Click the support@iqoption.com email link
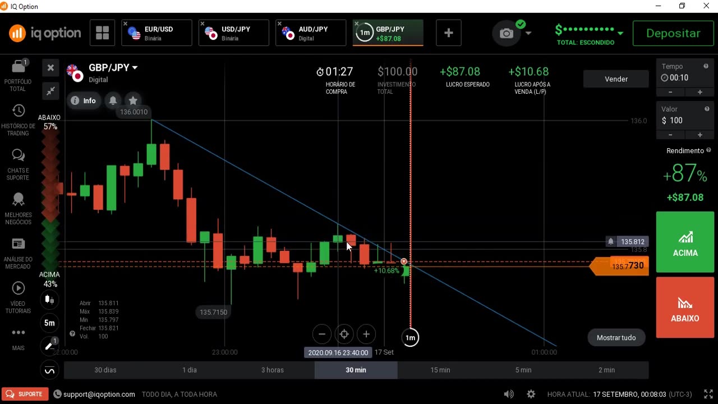Image resolution: width=718 pixels, height=404 pixels. 99,394
